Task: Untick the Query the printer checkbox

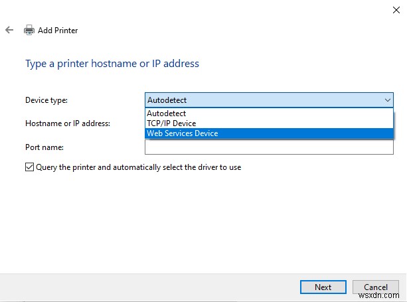Action: [x=29, y=167]
